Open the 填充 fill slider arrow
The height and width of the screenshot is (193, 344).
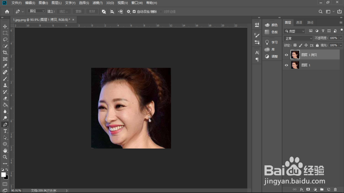341,45
